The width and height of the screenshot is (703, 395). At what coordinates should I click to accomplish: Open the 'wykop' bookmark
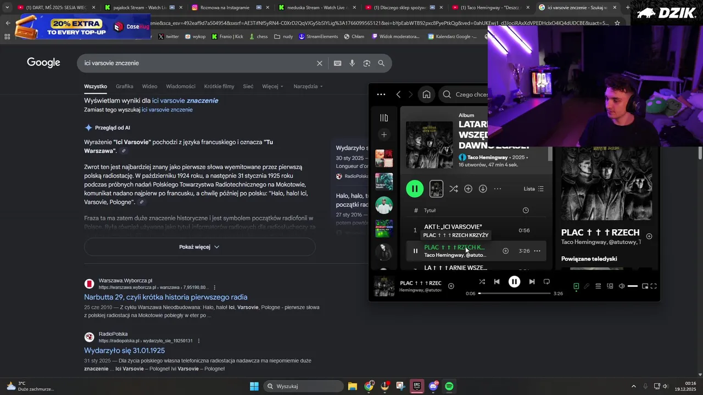click(195, 36)
